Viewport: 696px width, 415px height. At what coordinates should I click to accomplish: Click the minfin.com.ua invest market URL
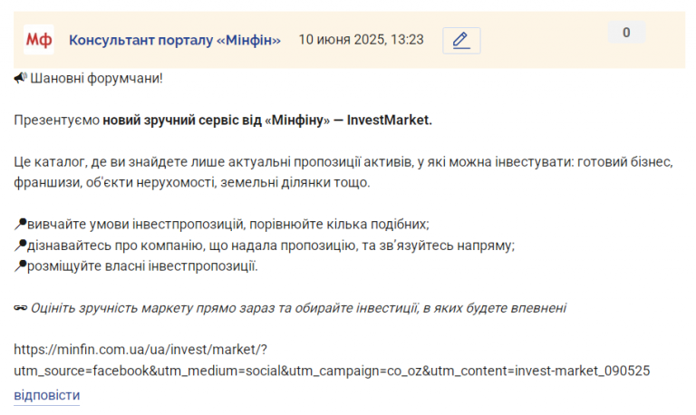coord(140,350)
